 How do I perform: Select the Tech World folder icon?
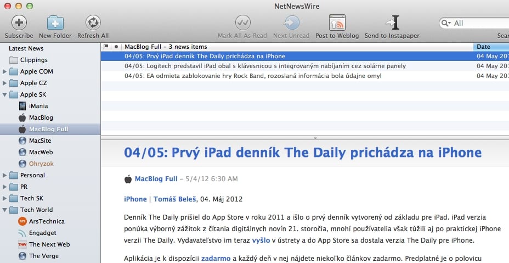click(14, 210)
